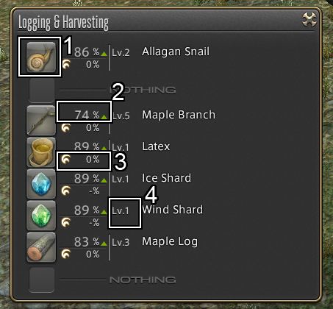333x309 pixels.
Task: Click the Maple Branch item name
Action: [x=179, y=115]
